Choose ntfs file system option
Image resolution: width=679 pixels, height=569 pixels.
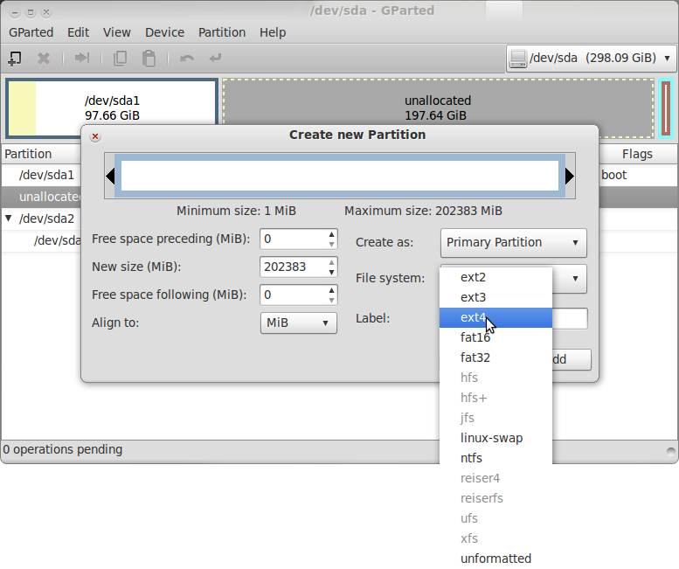point(495,458)
